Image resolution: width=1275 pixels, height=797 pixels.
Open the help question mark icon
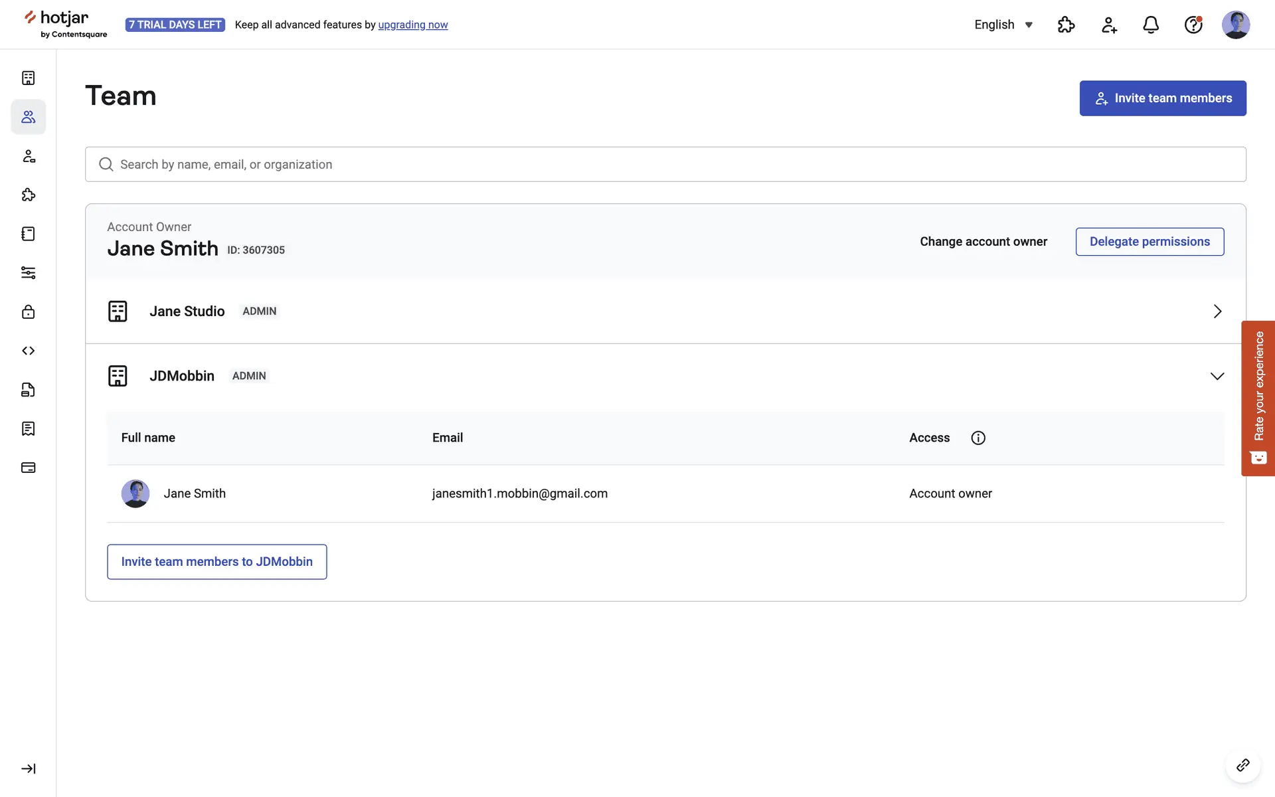(1193, 25)
